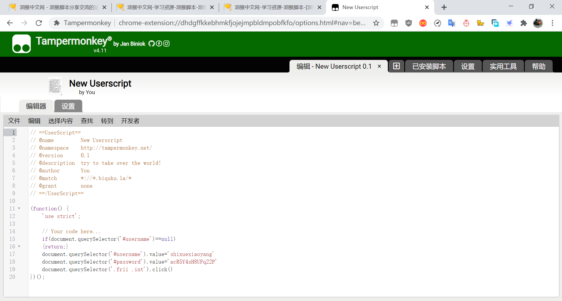Click the blue bird extension icon
Image resolution: width=562 pixels, height=301 pixels.
point(509,23)
